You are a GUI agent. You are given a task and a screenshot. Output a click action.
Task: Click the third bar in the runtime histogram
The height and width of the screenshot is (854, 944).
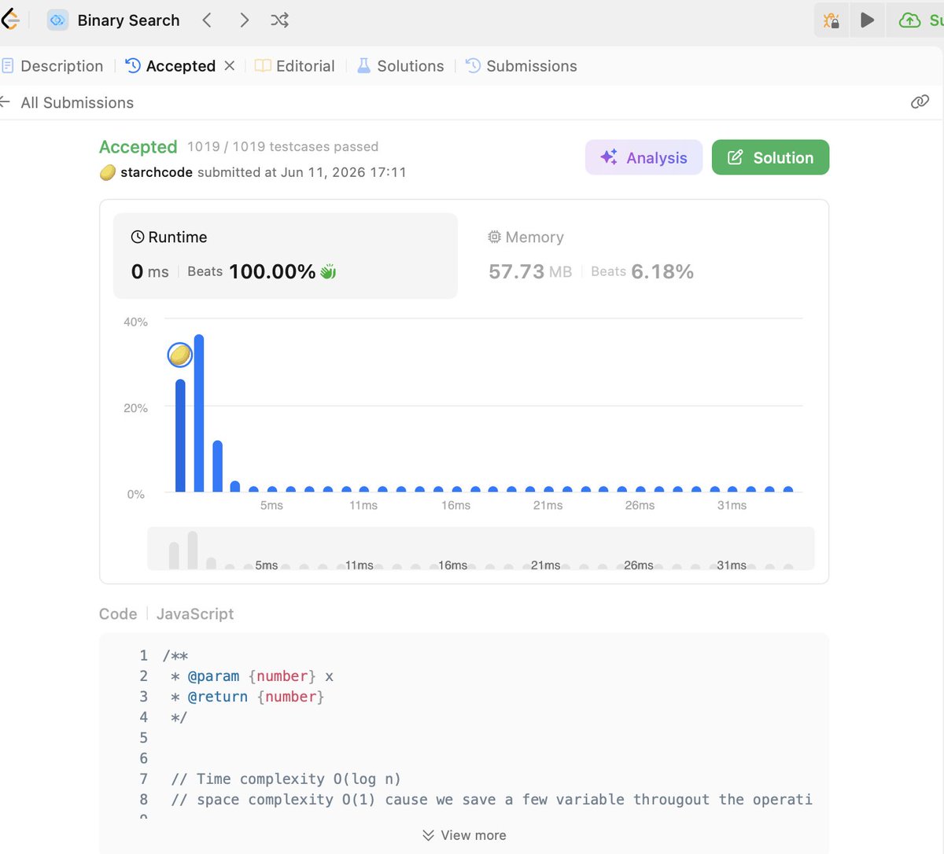[x=218, y=466]
